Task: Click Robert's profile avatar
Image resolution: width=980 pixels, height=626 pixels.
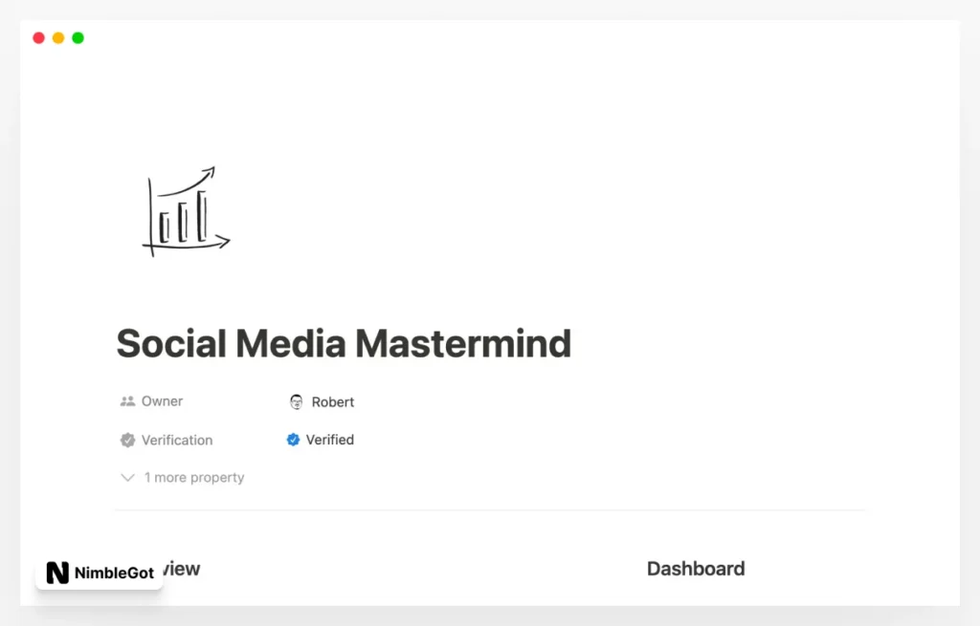Action: click(298, 401)
